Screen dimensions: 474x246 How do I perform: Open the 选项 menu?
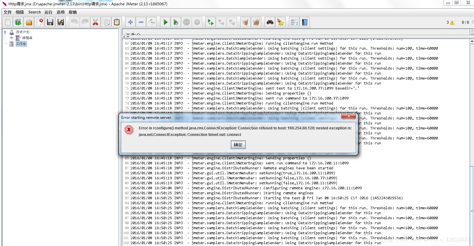coord(60,12)
